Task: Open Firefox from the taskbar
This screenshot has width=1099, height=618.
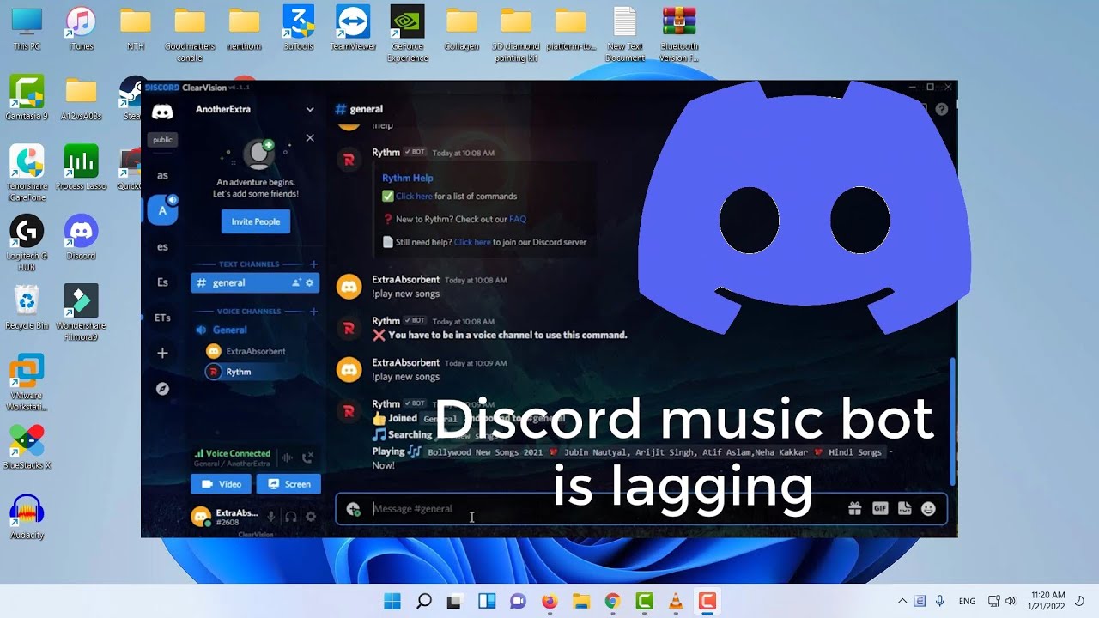Action: [x=549, y=601]
